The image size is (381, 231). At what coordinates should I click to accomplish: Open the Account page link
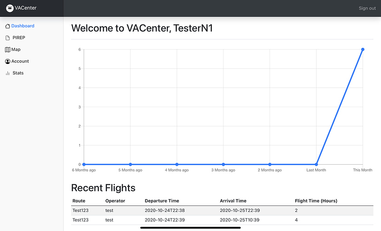click(20, 61)
